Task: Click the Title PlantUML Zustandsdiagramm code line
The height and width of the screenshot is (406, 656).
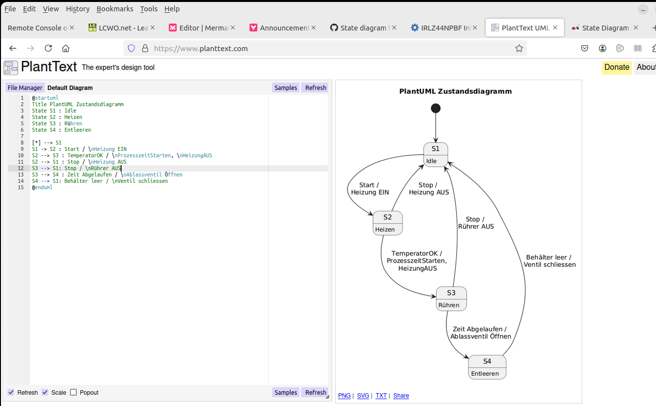Action: [x=78, y=104]
